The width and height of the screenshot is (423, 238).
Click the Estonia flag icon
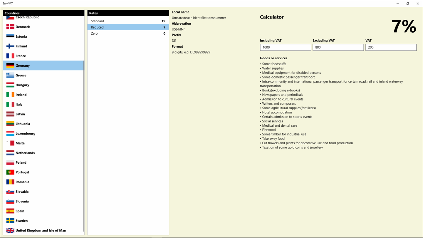coord(10,36)
